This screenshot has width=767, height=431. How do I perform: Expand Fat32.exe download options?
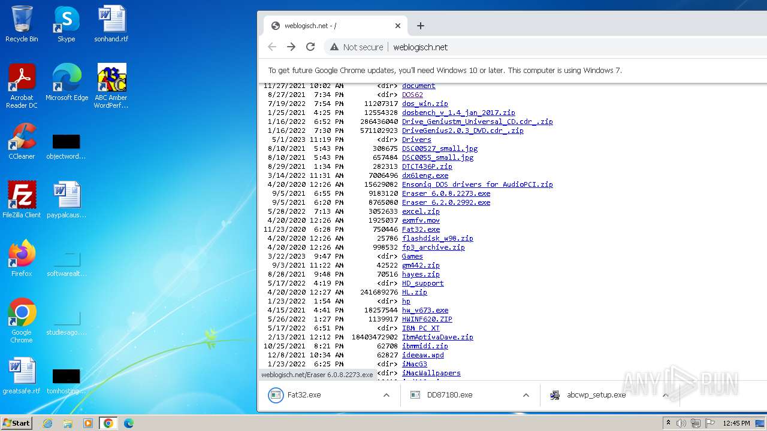pos(386,395)
